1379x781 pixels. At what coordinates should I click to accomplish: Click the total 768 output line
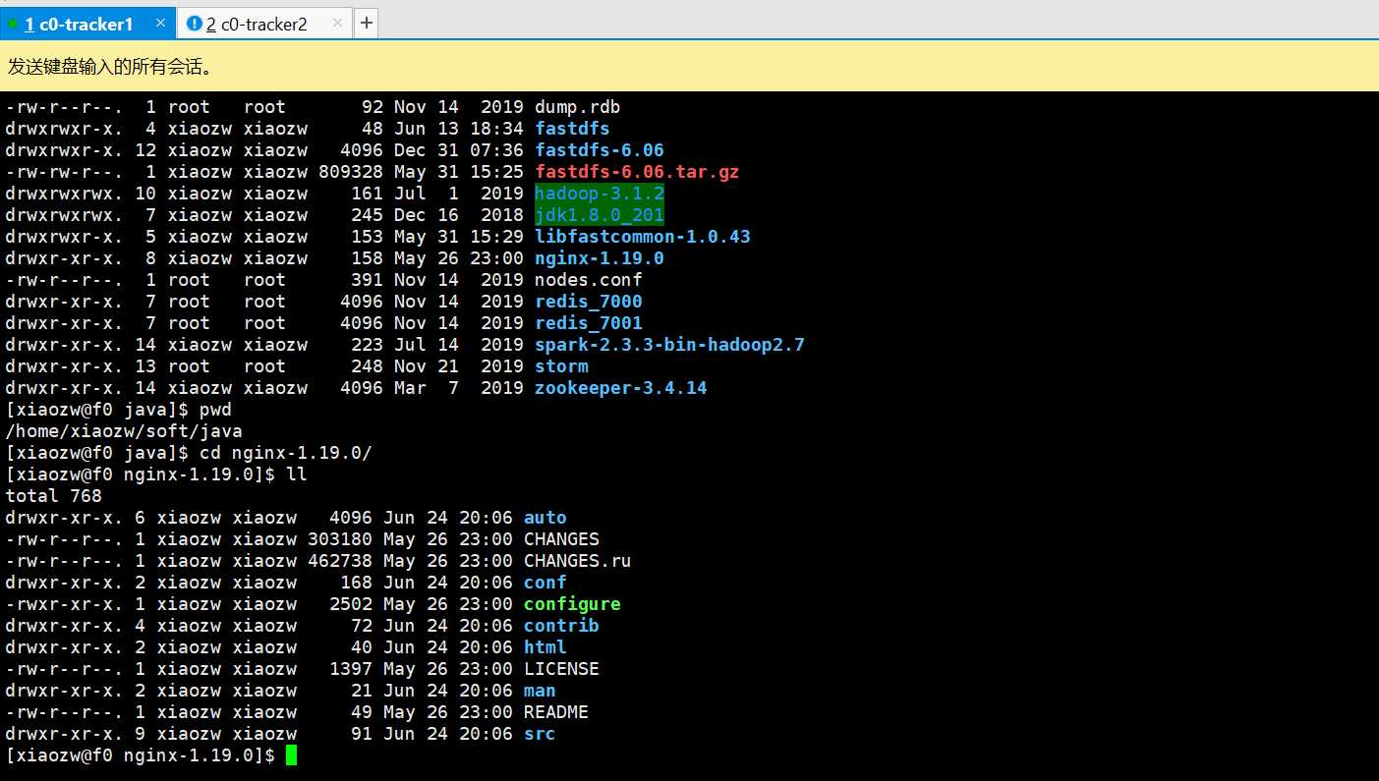pyautogui.click(x=53, y=496)
